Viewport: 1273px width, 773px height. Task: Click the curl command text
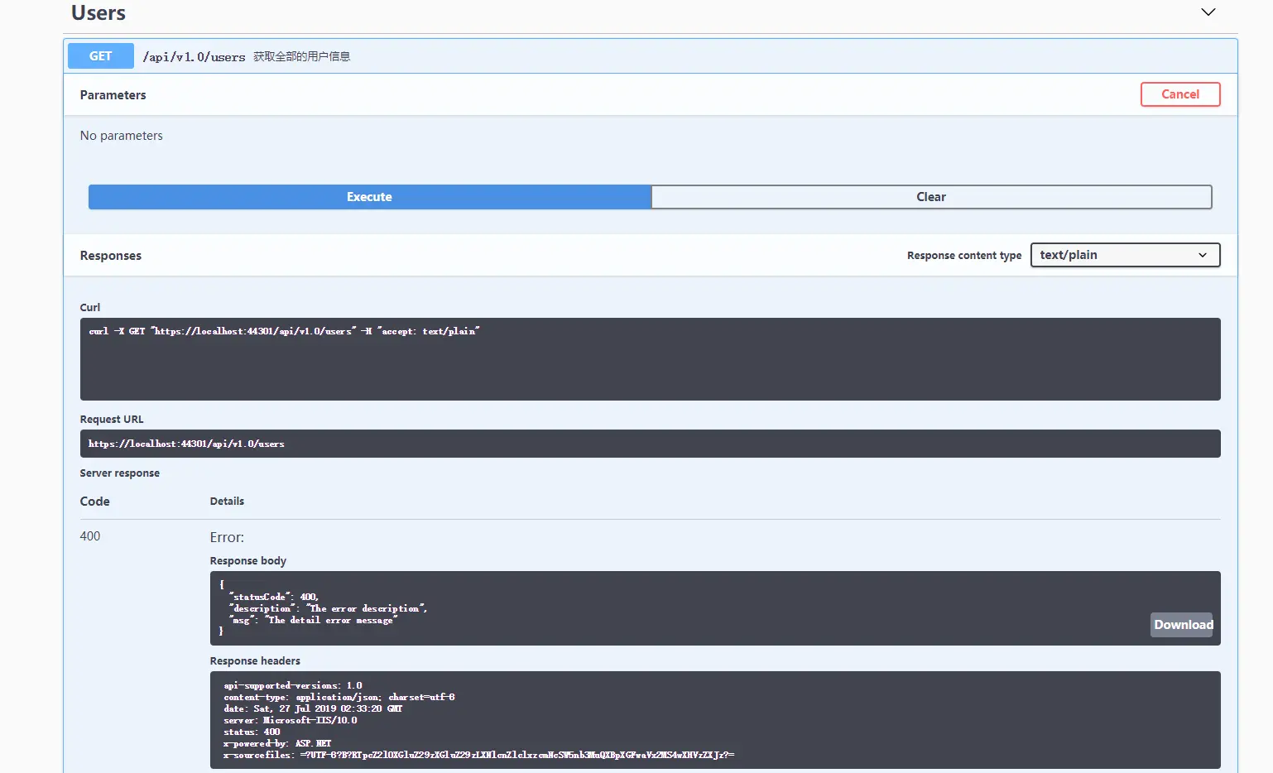coord(285,331)
